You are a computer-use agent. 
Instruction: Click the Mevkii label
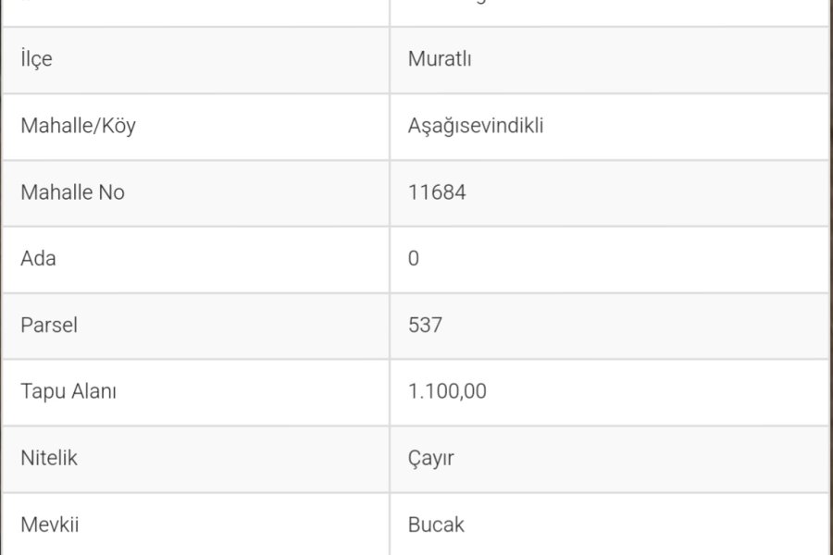tap(50, 524)
